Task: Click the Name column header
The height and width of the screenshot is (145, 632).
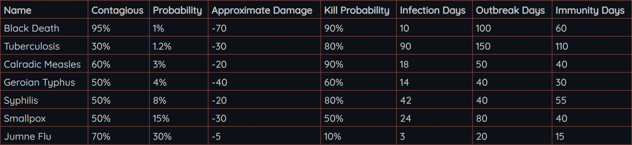Action: 18,11
